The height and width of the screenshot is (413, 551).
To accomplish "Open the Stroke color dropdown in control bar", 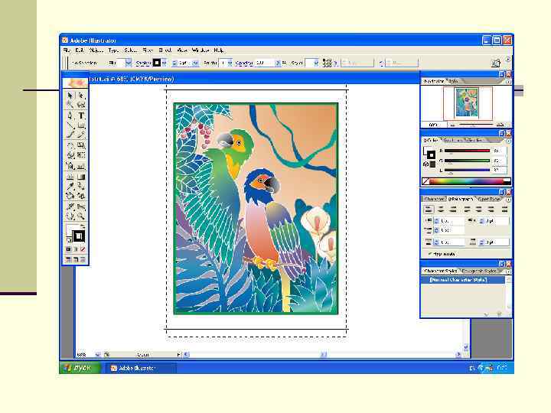I will click(x=164, y=63).
